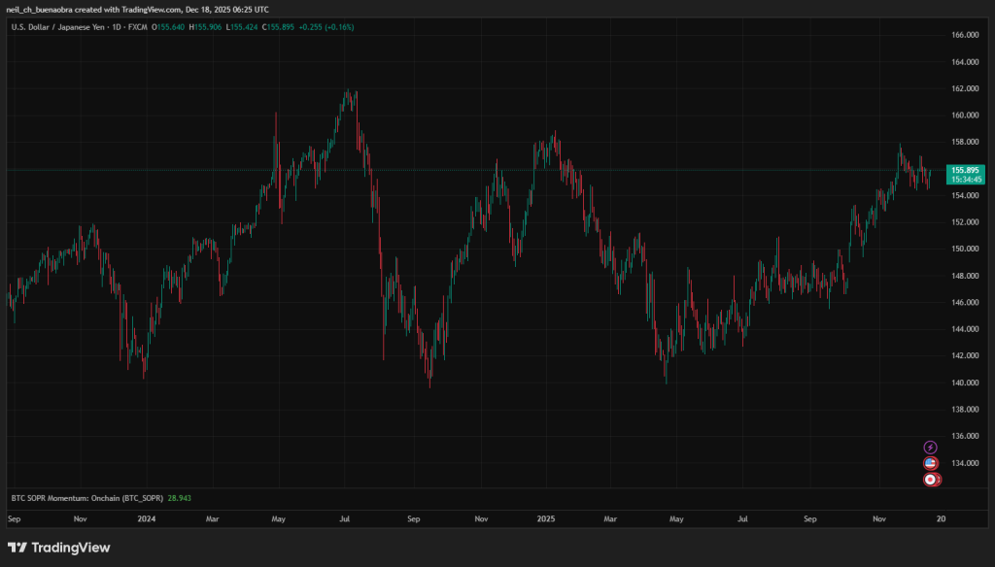Image resolution: width=995 pixels, height=567 pixels.
Task: Click the +0.255 (+0.16%) change value
Action: point(326,26)
